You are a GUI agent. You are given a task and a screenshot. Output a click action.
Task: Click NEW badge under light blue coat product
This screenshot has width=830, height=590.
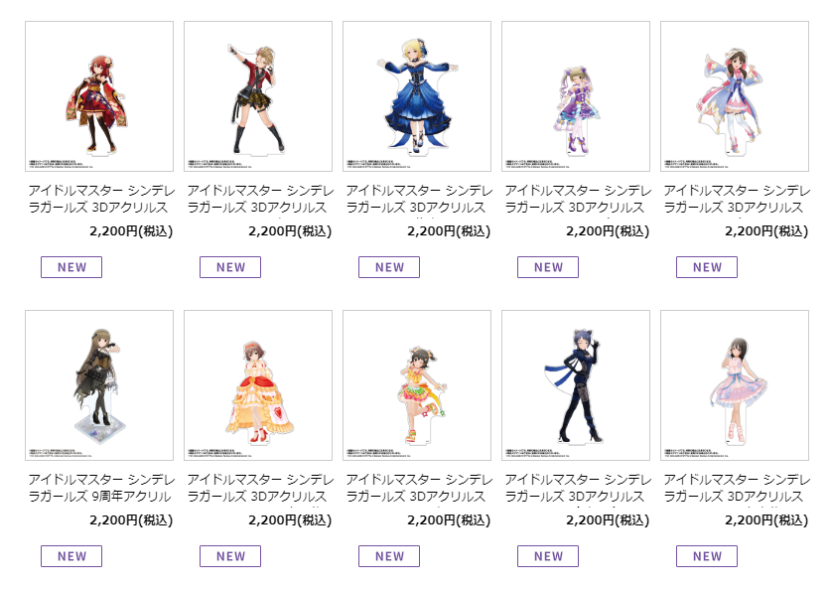[707, 267]
